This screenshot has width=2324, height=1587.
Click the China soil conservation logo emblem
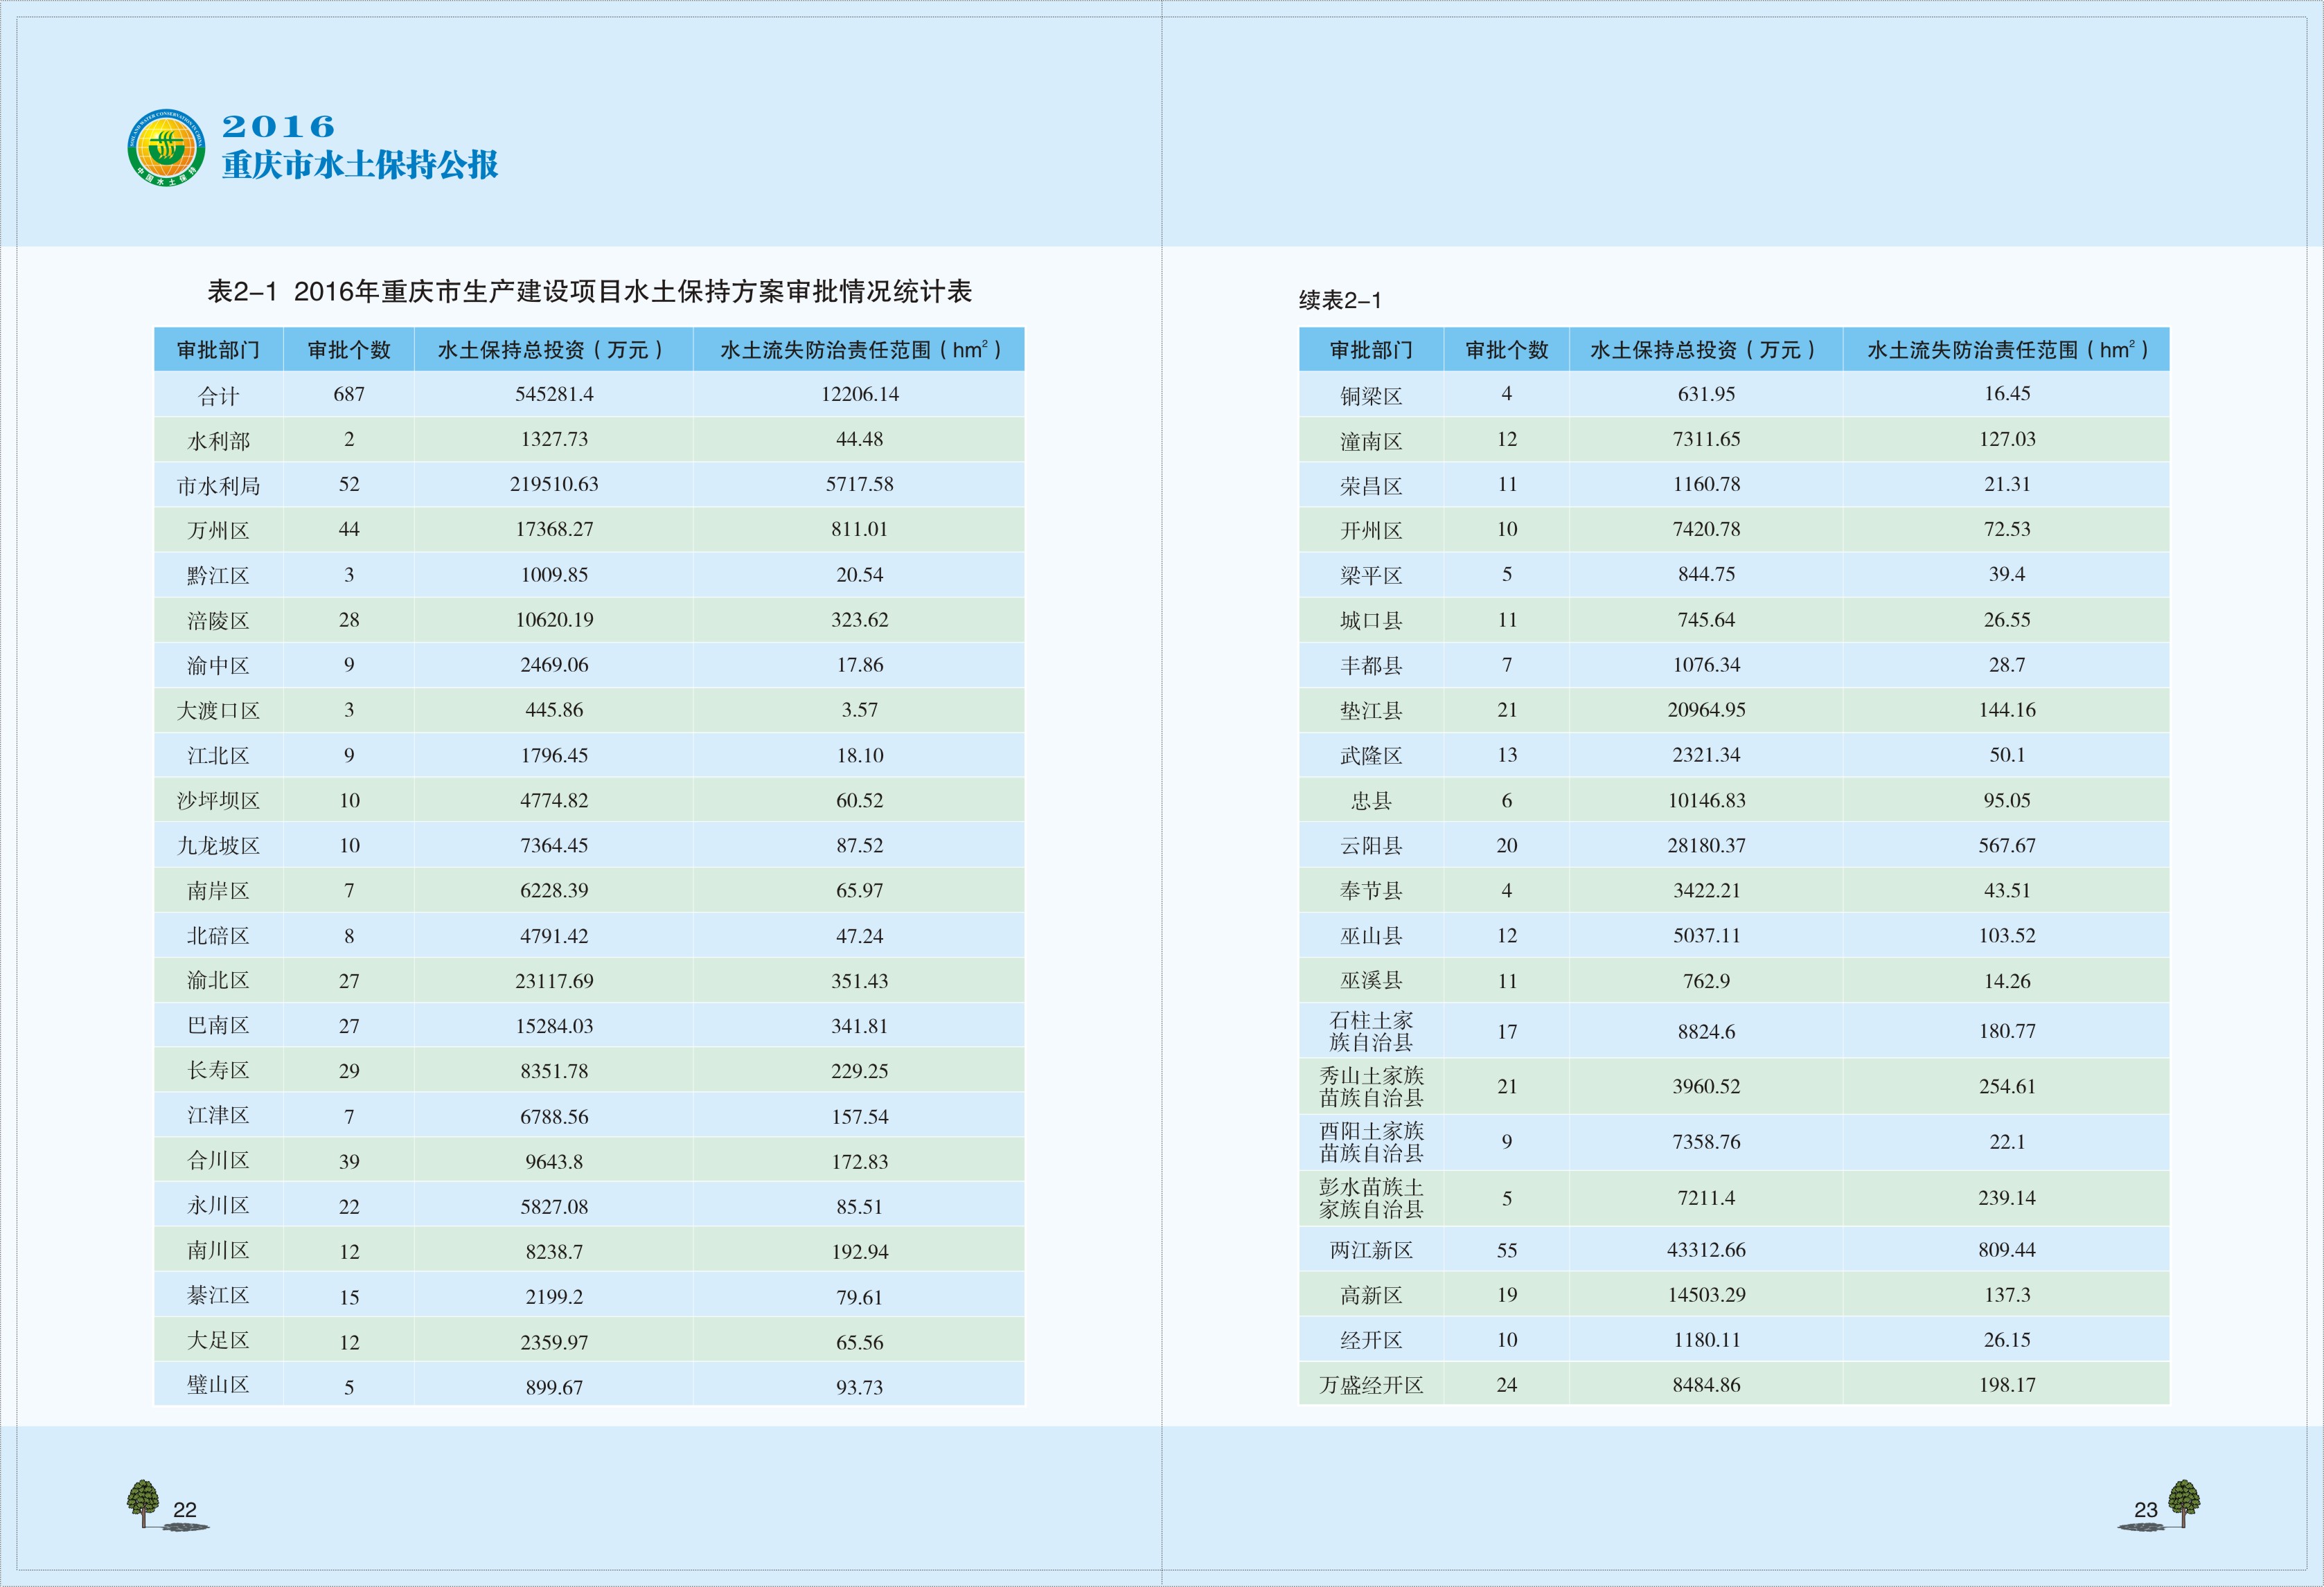click(x=166, y=148)
